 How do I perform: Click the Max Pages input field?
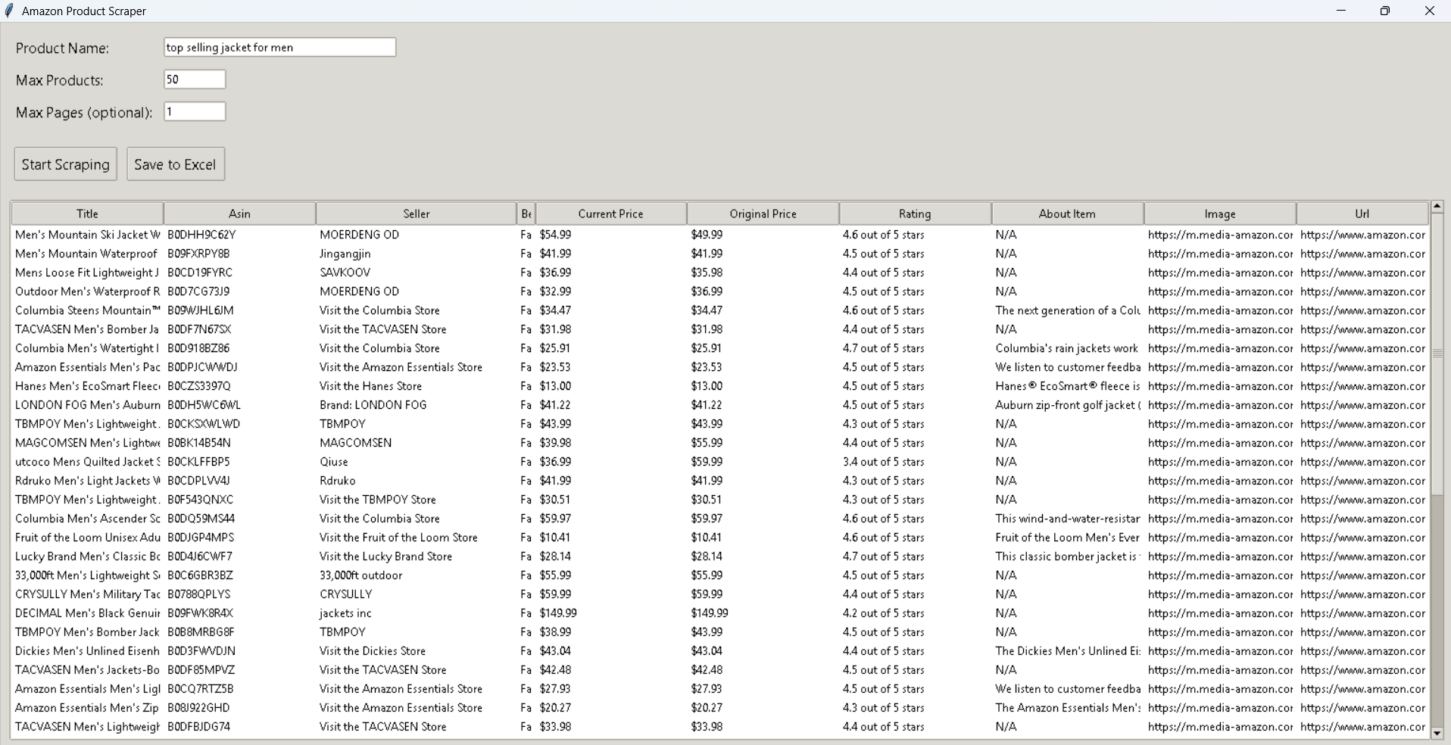pos(195,112)
